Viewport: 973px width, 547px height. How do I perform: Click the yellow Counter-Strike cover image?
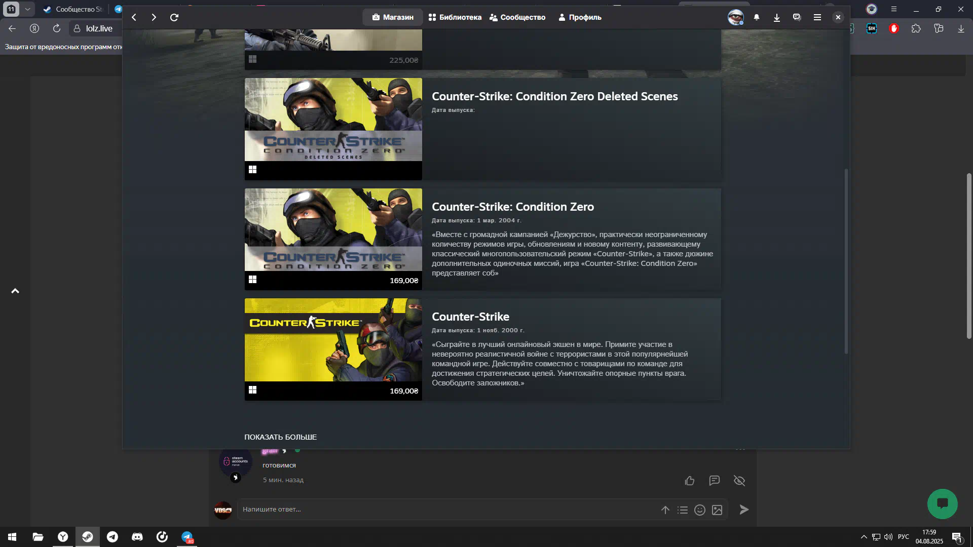pos(333,340)
